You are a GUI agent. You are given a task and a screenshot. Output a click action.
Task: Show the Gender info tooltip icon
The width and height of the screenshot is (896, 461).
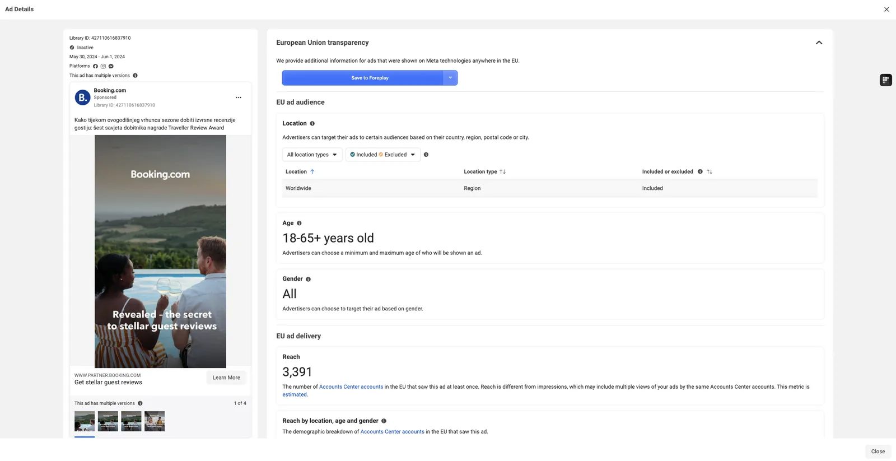(308, 280)
